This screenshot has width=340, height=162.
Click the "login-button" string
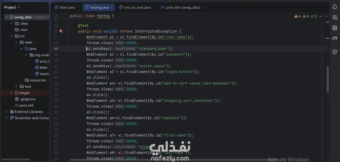pos(179,72)
